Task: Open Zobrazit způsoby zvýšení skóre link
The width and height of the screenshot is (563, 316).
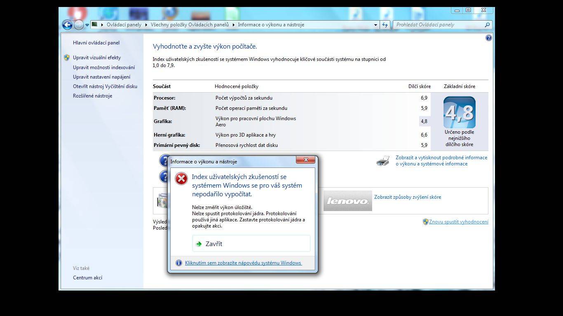Action: point(408,197)
